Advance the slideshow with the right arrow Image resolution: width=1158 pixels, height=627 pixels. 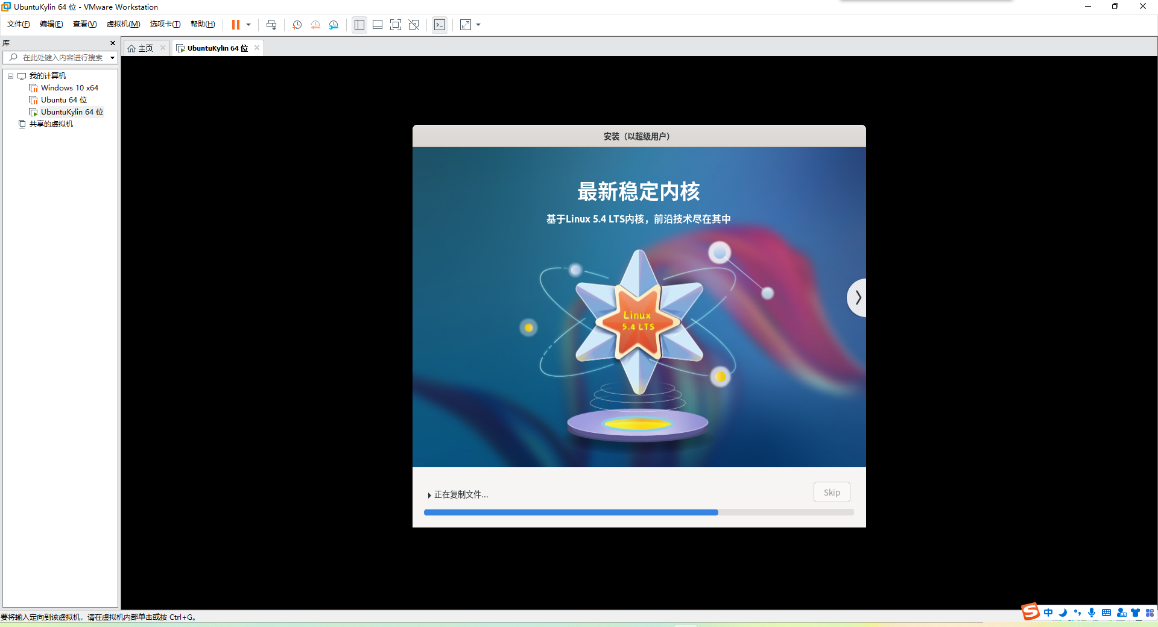coord(857,298)
